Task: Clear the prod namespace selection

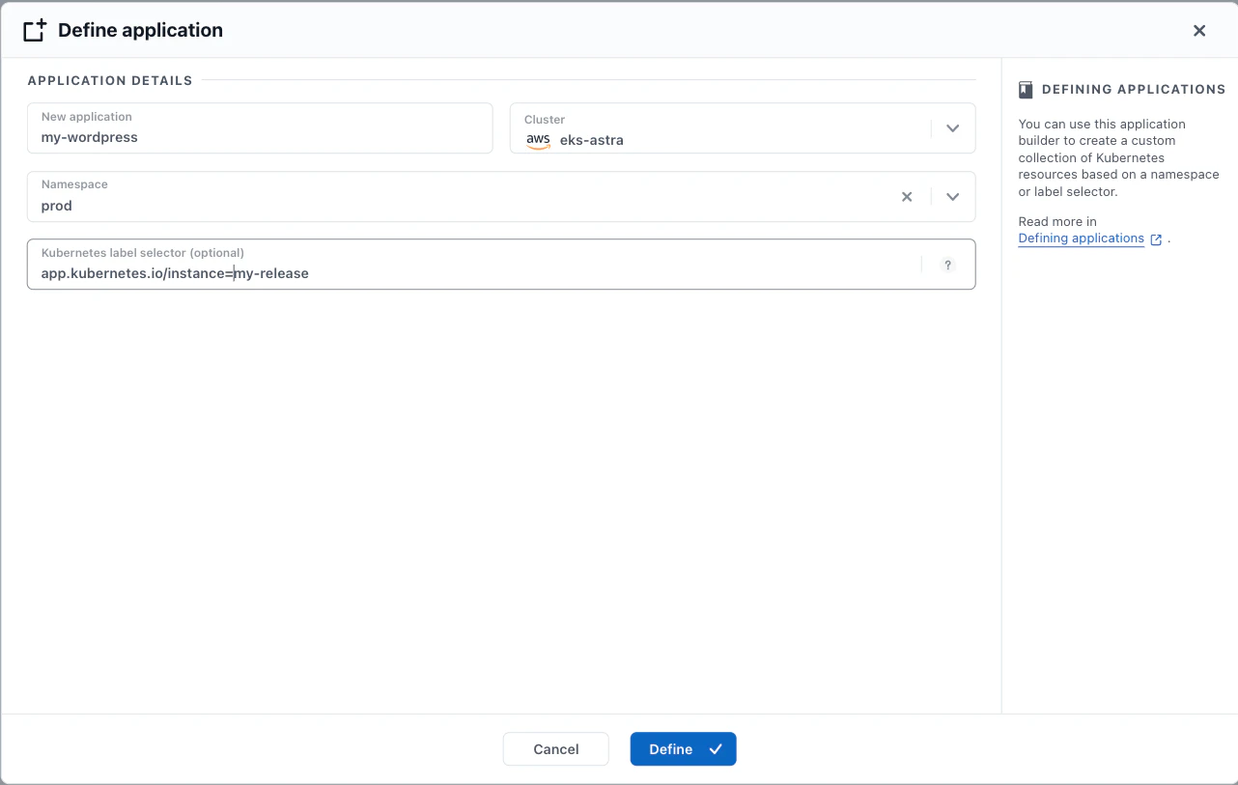Action: click(x=907, y=197)
